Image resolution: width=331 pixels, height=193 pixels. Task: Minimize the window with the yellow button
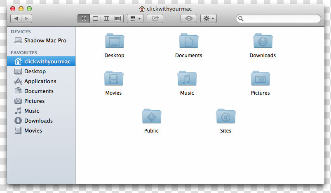click(21, 9)
